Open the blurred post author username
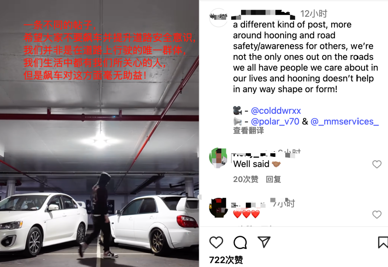This screenshot has height=267, width=388. [263, 14]
